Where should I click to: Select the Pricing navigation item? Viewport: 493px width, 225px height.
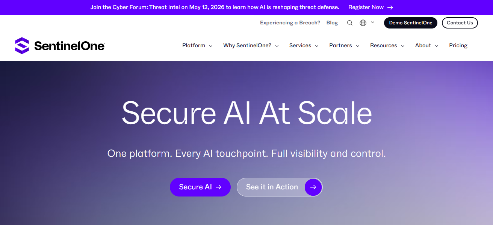458,45
